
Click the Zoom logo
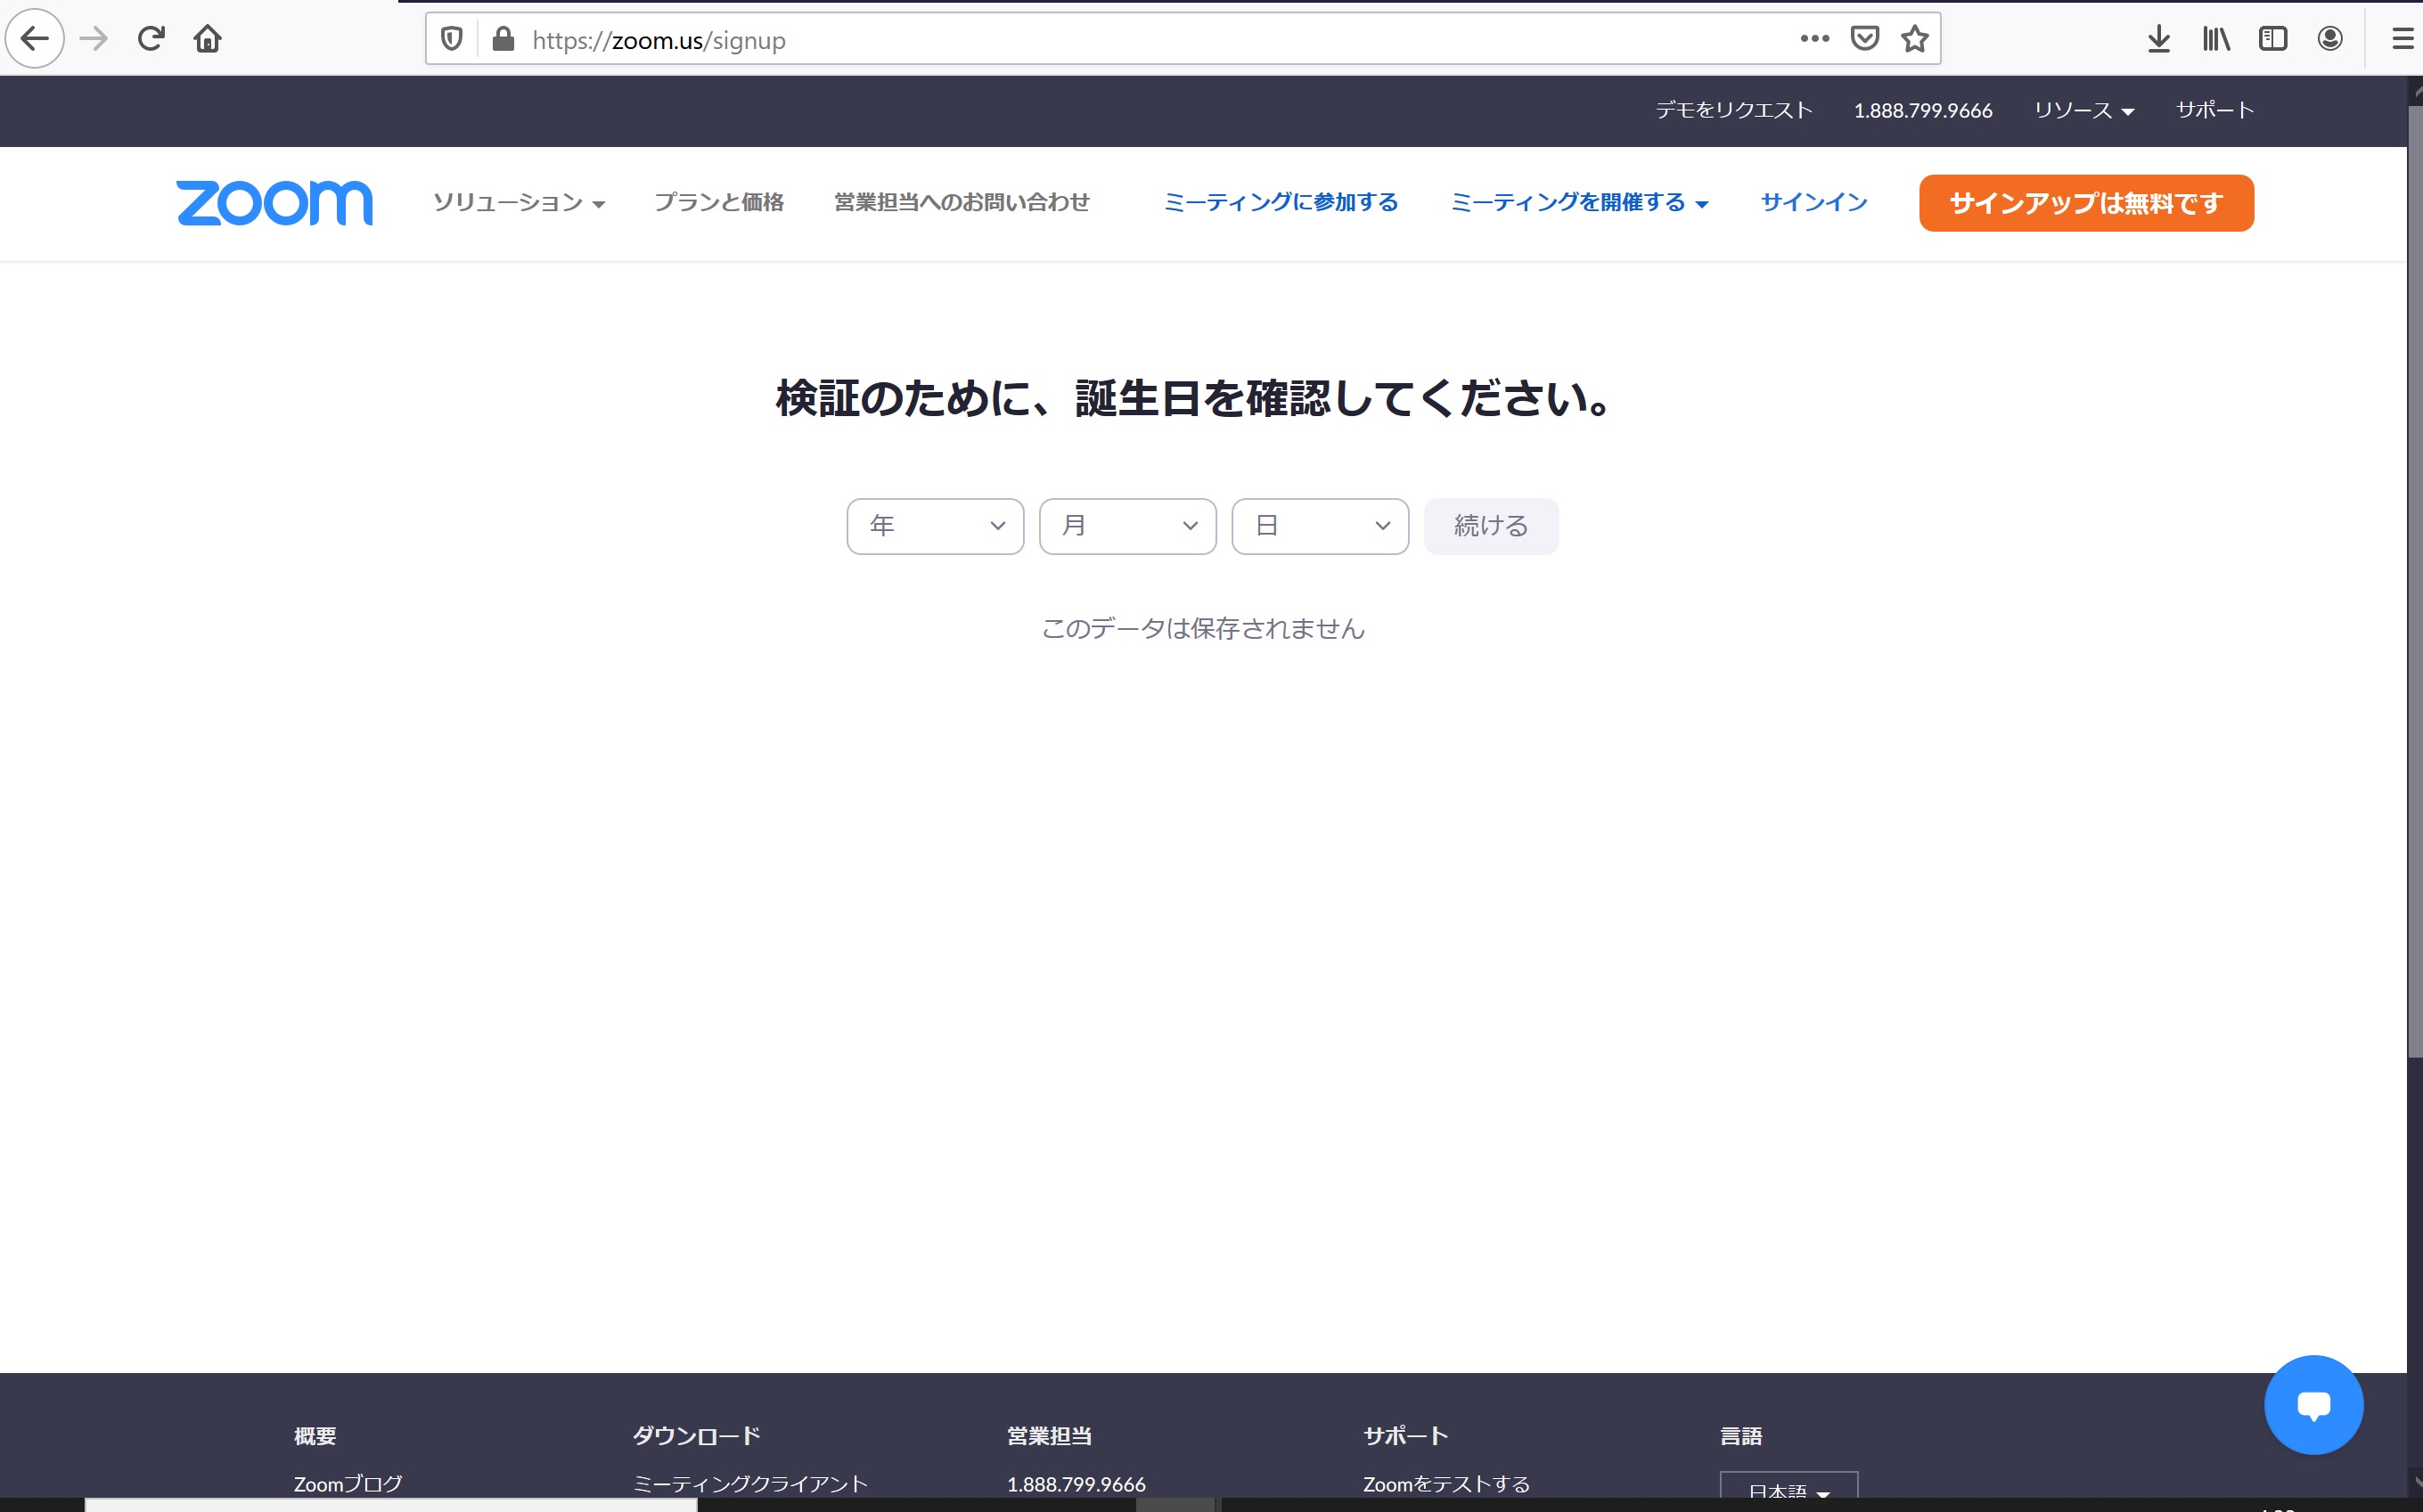[275, 203]
